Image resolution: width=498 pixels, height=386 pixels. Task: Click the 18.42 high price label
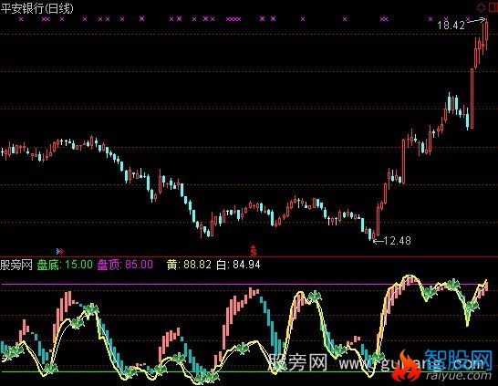point(451,26)
